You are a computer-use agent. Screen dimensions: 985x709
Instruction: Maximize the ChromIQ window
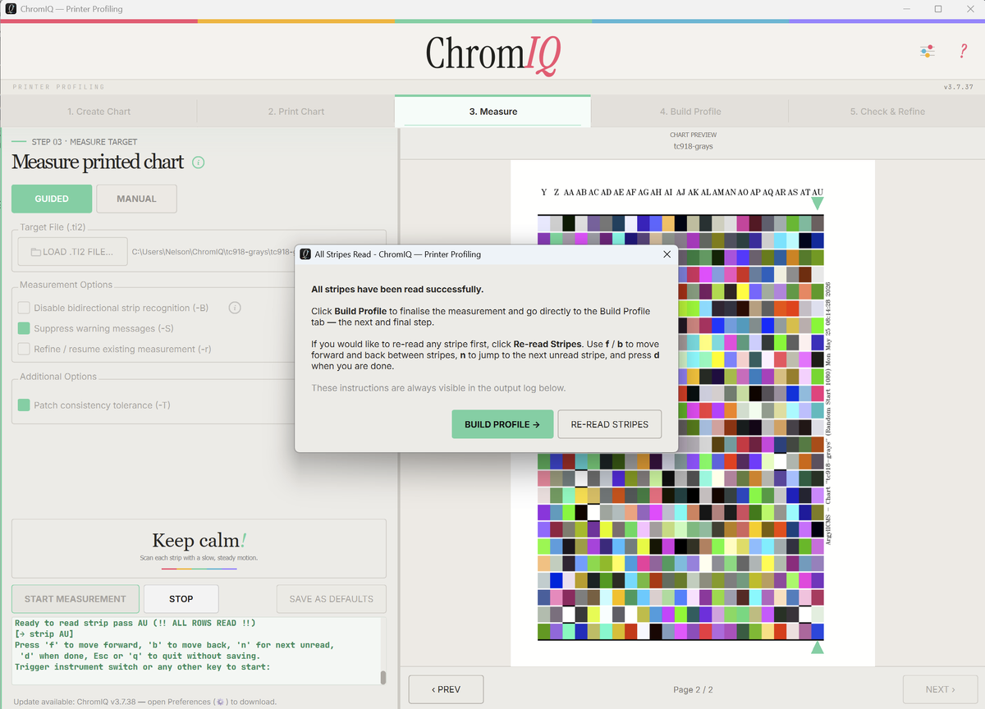938,9
